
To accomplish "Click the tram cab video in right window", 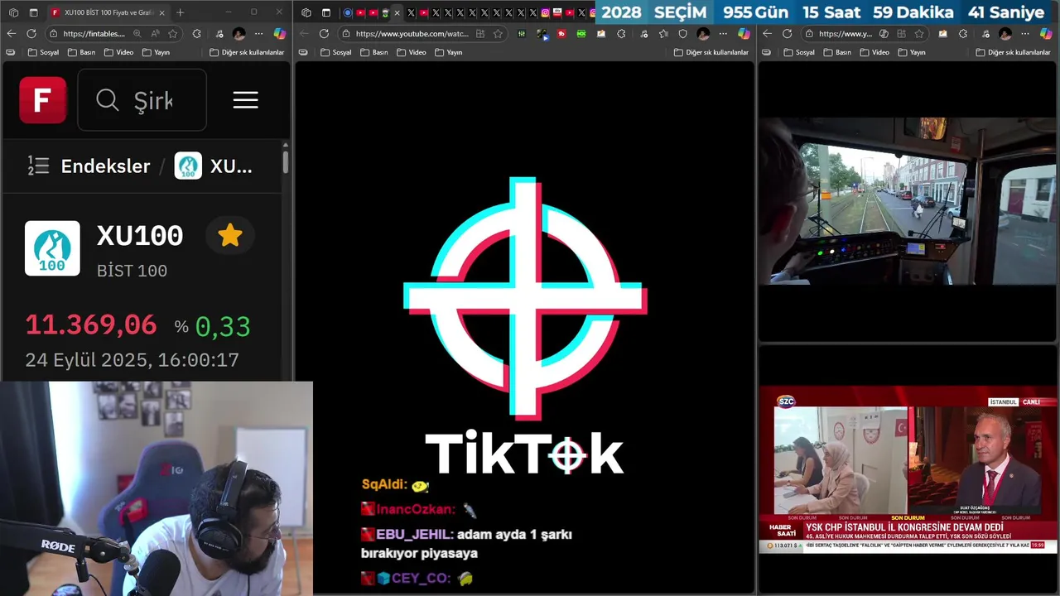I will click(908, 201).
